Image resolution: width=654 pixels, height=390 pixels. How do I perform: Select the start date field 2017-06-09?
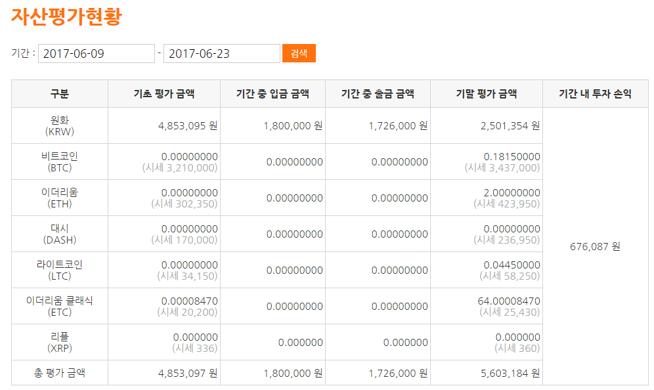coord(97,54)
